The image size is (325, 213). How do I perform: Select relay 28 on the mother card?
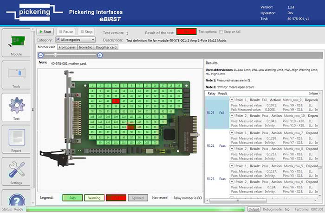[179, 106]
